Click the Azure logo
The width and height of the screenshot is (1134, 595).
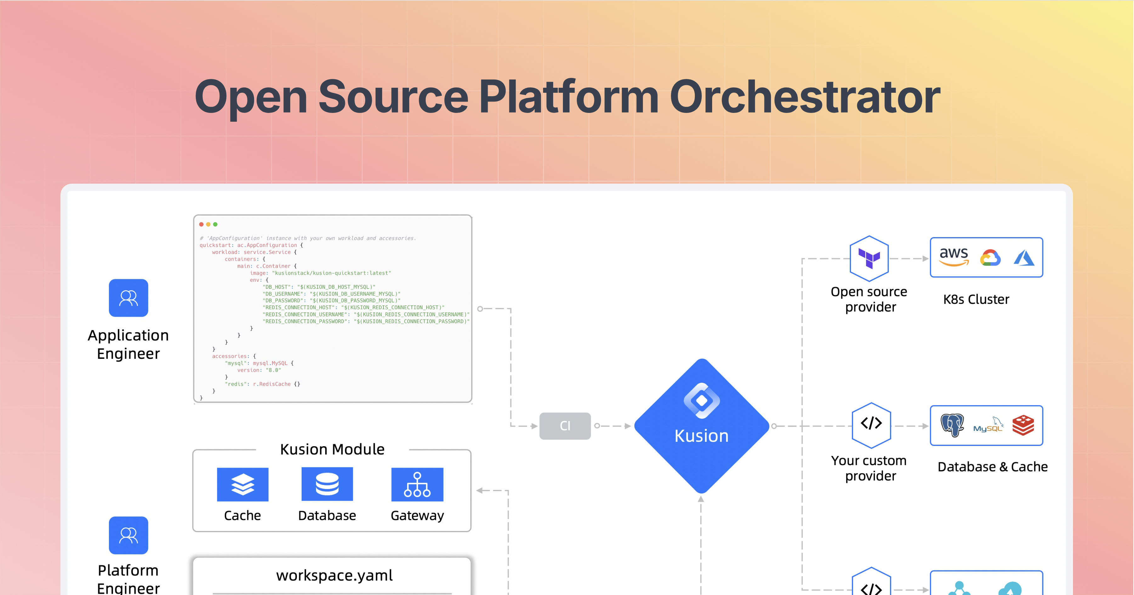1024,258
